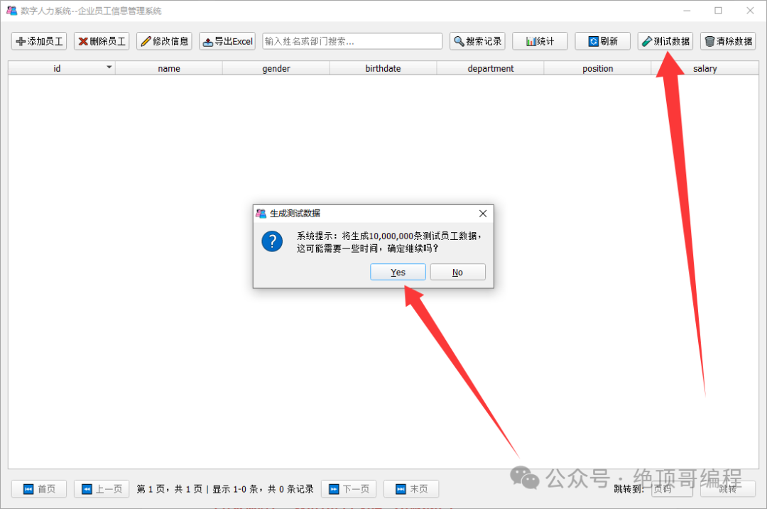
Task: Go to First Page (首页)
Action: (x=39, y=489)
